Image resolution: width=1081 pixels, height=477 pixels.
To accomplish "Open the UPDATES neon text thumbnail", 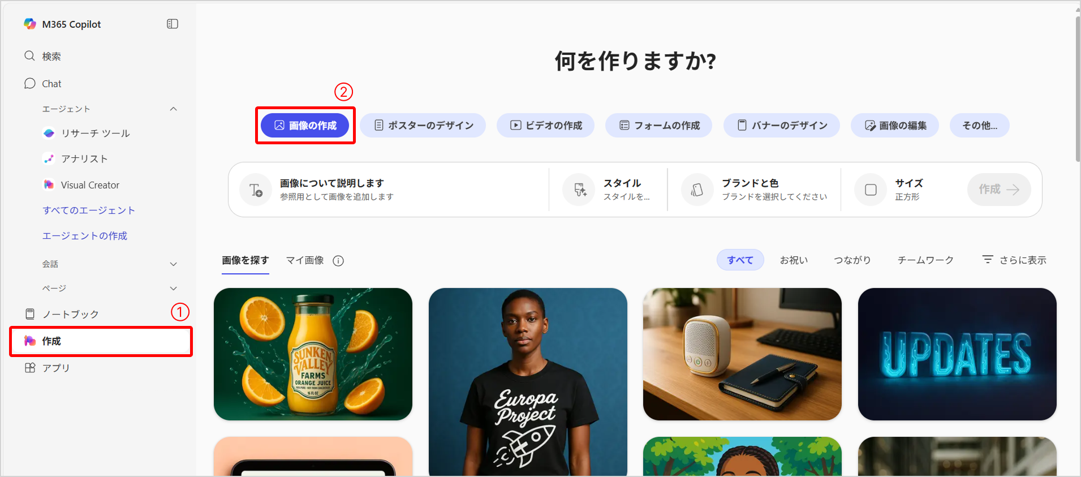I will (957, 354).
